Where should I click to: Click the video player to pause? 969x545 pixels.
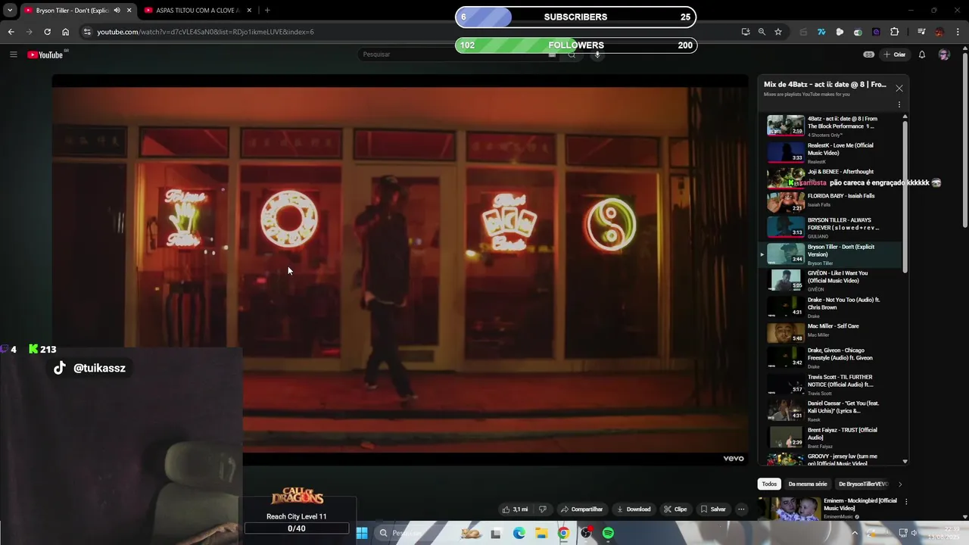400,269
